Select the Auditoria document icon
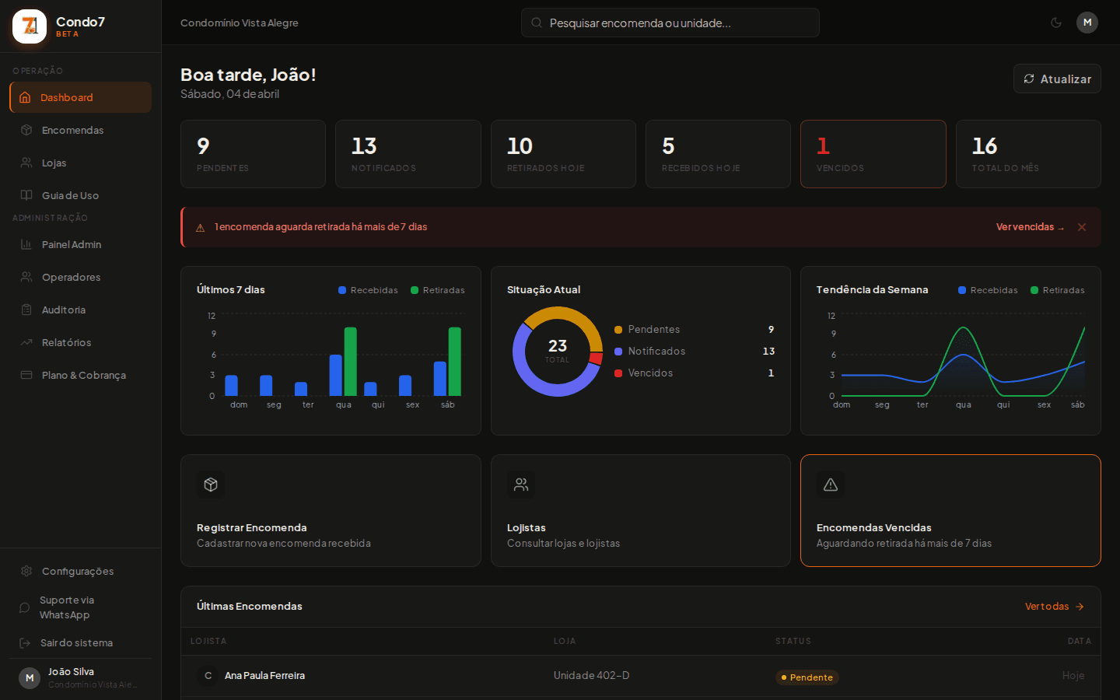Image resolution: width=1120 pixels, height=700 pixels. point(26,310)
